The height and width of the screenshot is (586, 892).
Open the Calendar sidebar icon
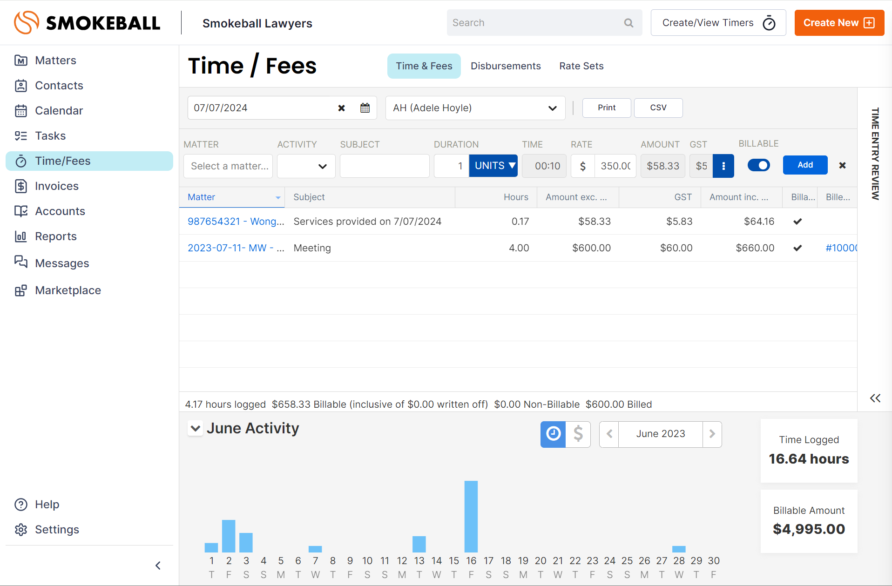pyautogui.click(x=21, y=111)
